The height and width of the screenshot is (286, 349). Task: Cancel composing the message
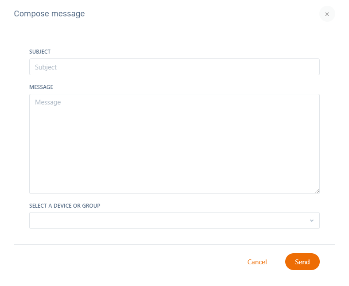[x=257, y=262]
